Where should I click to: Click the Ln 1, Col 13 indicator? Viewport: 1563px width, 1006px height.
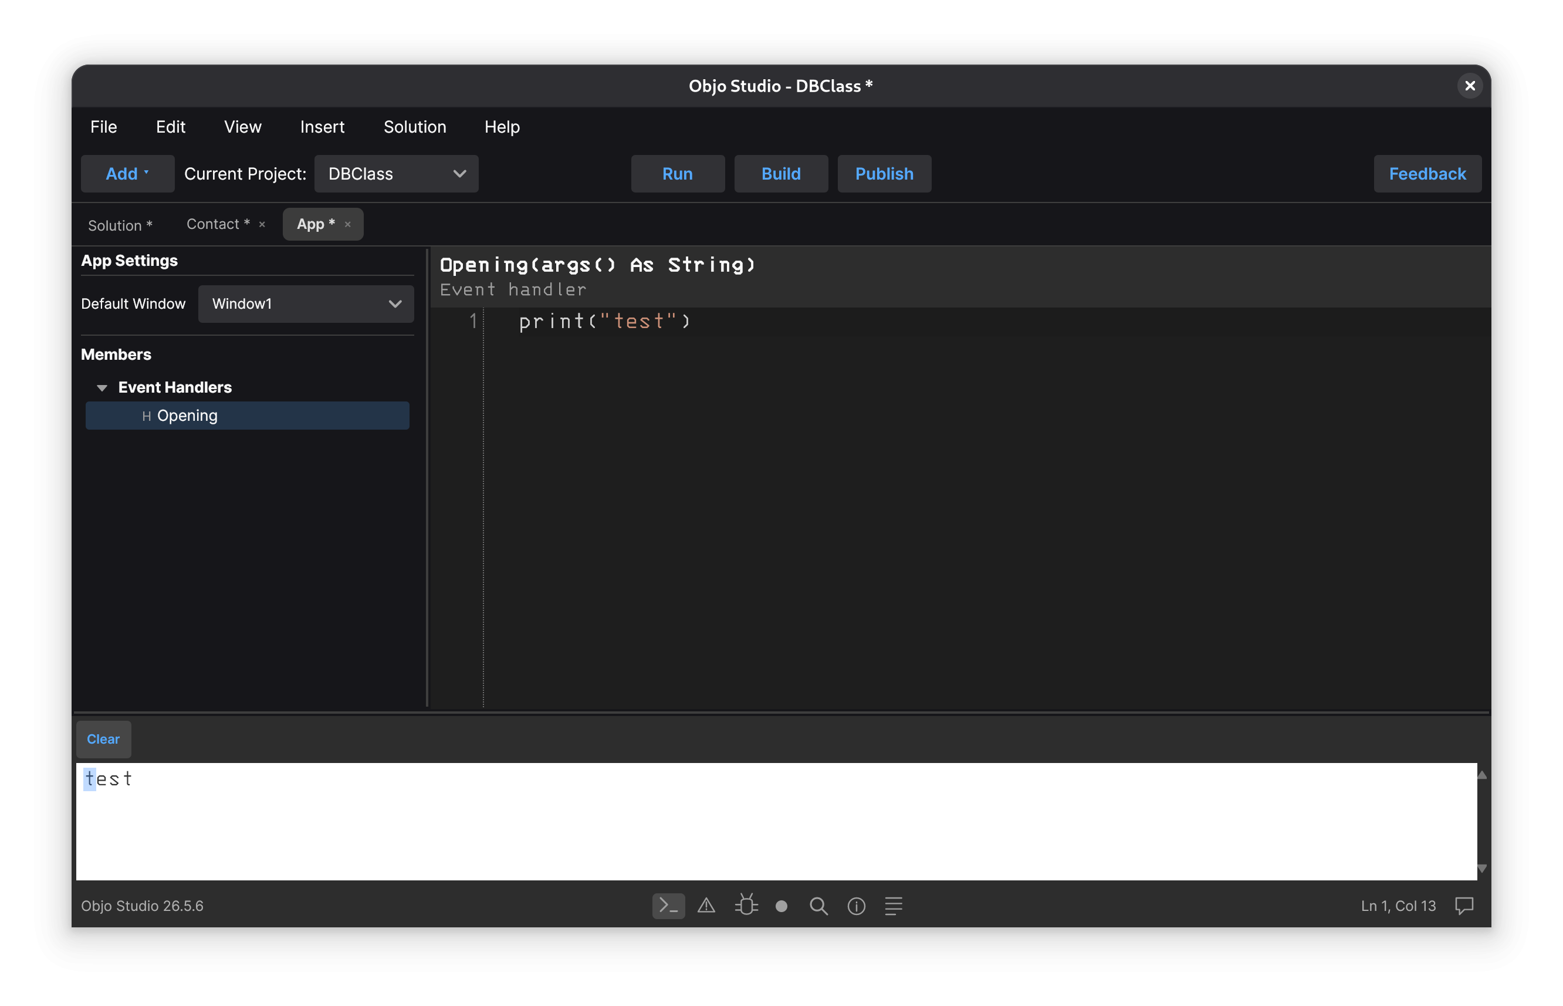1398,906
